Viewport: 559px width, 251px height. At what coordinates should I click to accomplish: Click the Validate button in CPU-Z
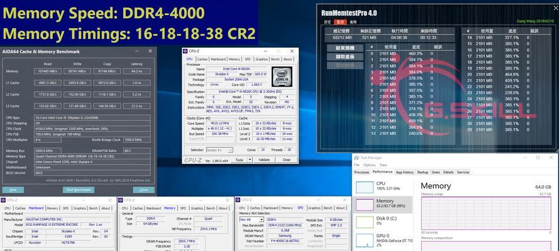point(264,160)
